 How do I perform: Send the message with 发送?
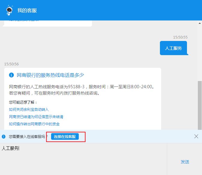[185, 162]
